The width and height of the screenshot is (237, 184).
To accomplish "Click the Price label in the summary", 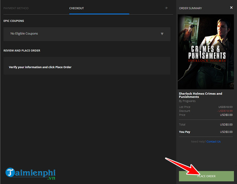I will pyautogui.click(x=182, y=115).
